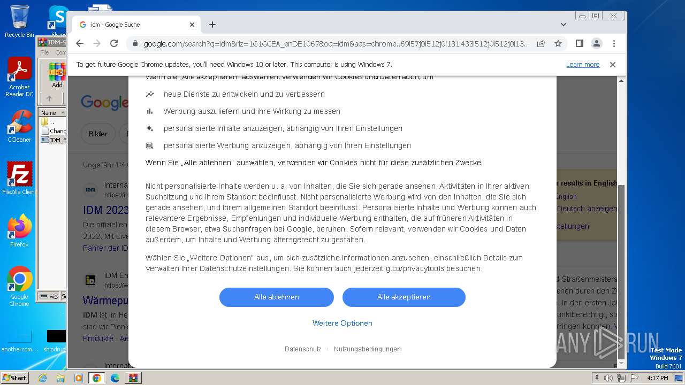Open Chrome side panel
685x385 pixels.
(x=579, y=43)
